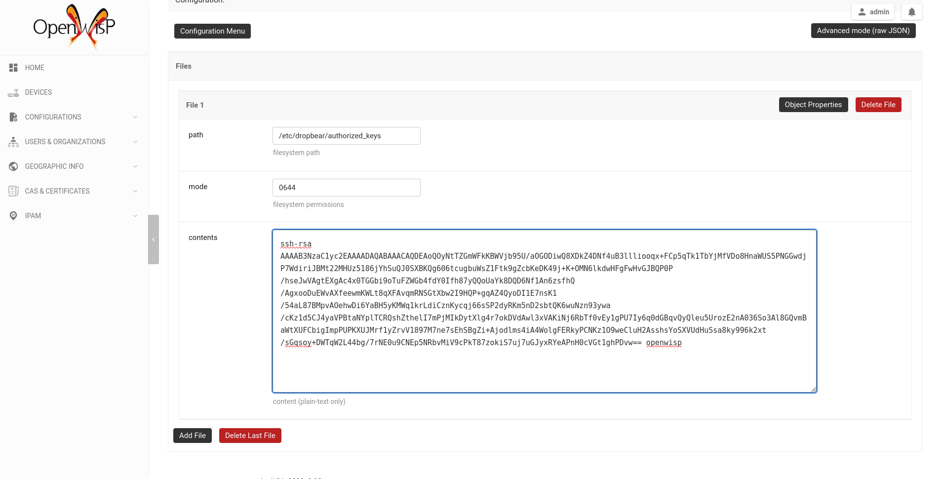Click the Configurations document icon

tap(13, 117)
